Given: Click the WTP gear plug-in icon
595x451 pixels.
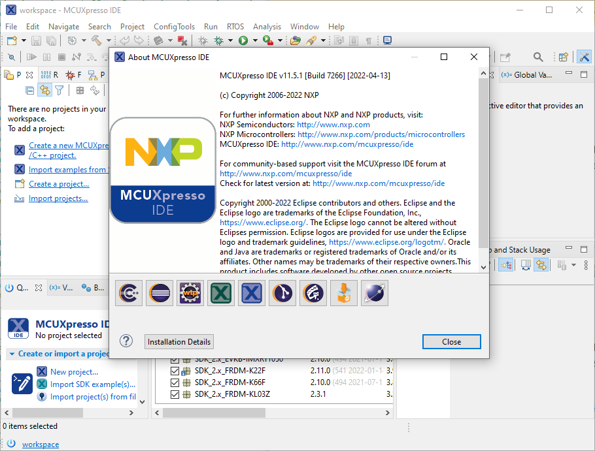Looking at the screenshot, I should 190,294.
